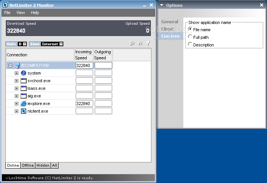Collapse the IECOMPATVHD tree node
This screenshot has height=183, width=267.
(x=10, y=65)
